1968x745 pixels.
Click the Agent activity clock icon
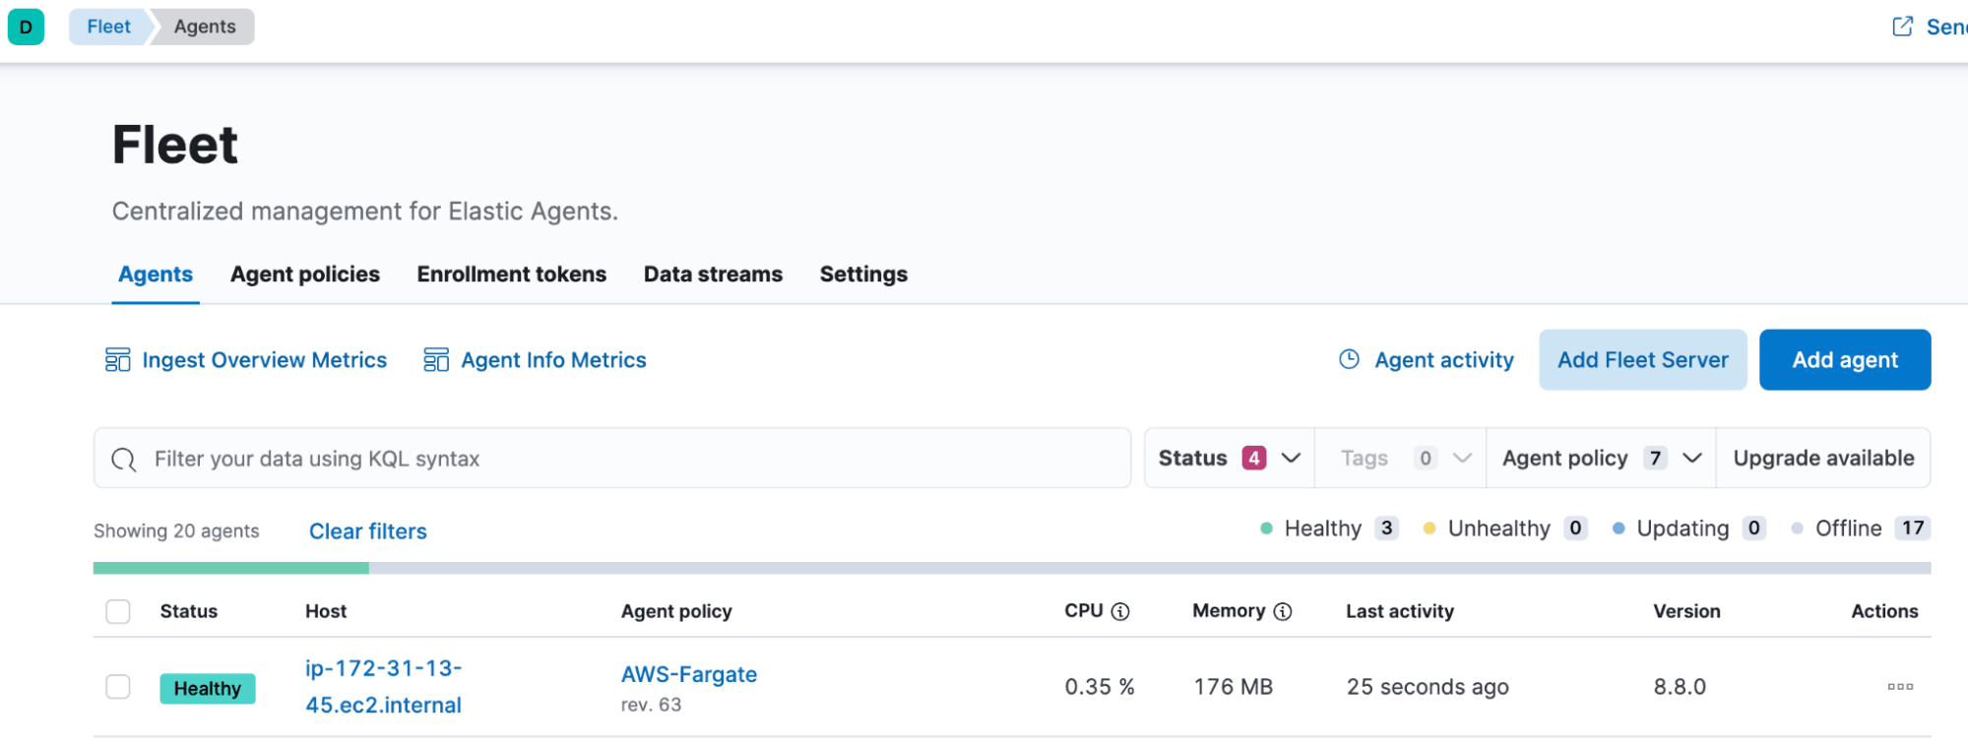pos(1349,360)
